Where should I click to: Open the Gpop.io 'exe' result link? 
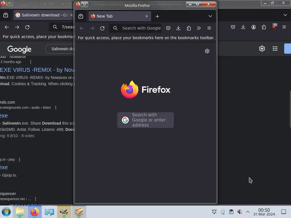point(4,167)
